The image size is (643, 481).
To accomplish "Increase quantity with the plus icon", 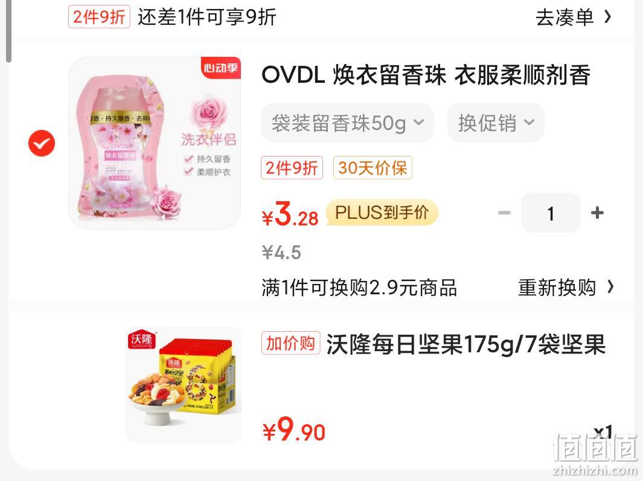I will tap(597, 213).
